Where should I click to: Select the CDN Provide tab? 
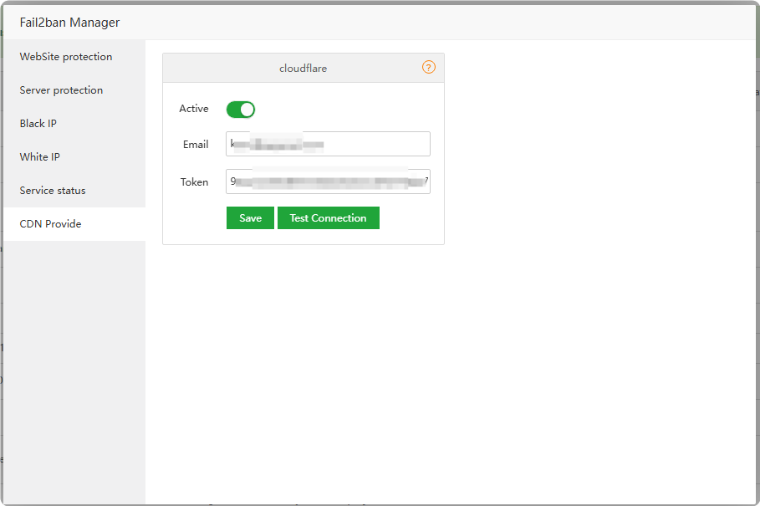tap(74, 224)
